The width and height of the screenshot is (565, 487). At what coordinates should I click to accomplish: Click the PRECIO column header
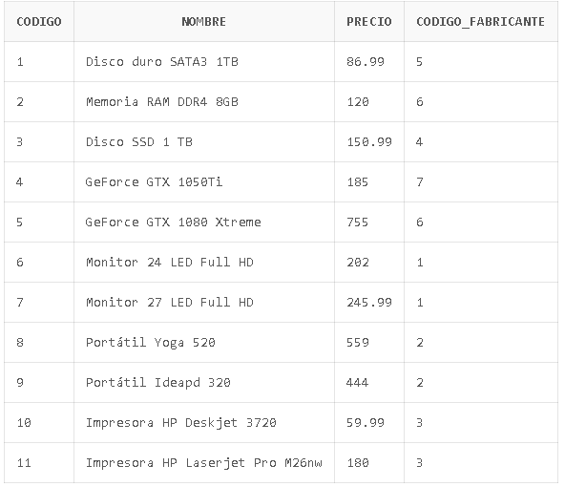(369, 22)
